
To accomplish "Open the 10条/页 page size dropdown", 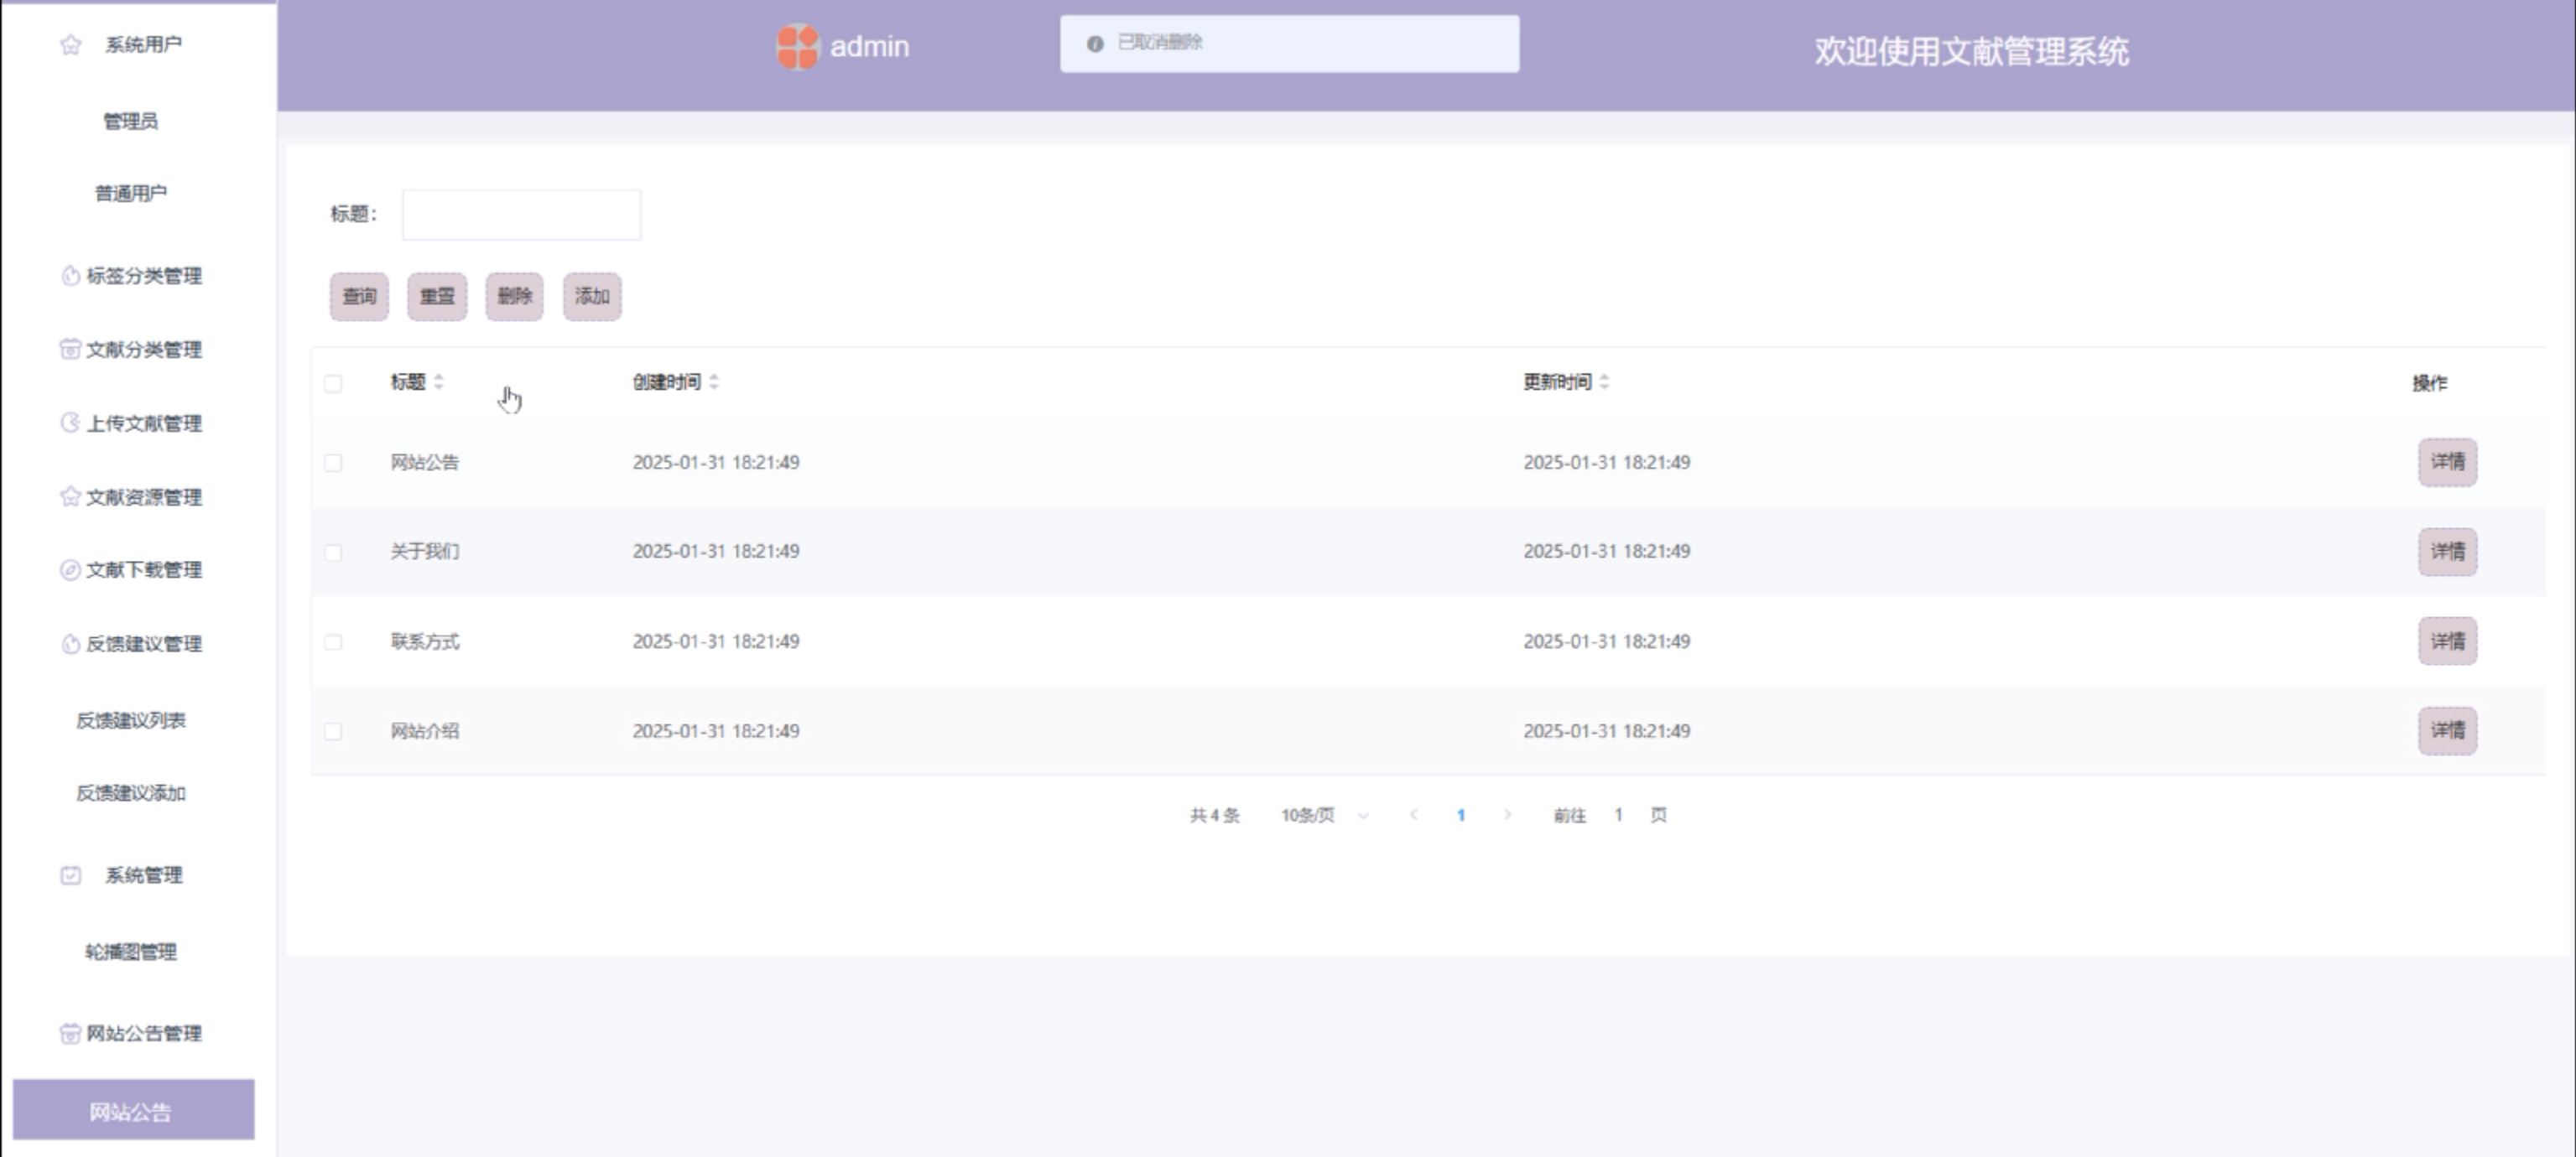I will 1323,815.
